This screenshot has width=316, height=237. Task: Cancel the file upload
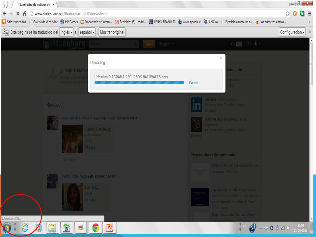tap(194, 83)
